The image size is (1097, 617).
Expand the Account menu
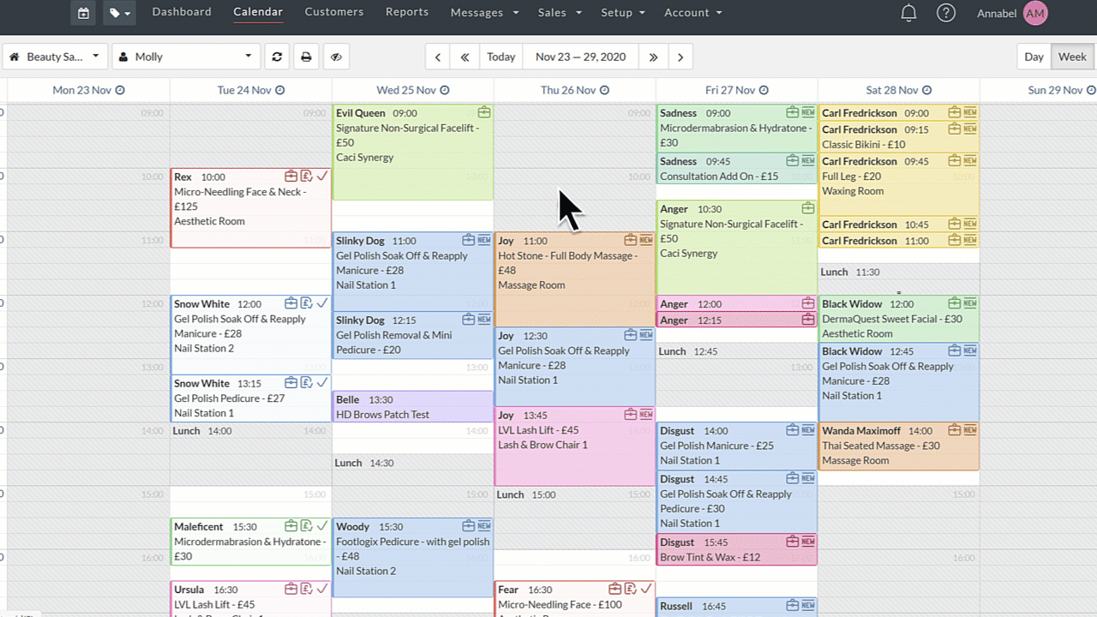(692, 13)
